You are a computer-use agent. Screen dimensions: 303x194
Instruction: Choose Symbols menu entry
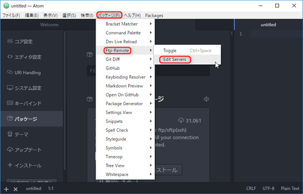pos(125,148)
